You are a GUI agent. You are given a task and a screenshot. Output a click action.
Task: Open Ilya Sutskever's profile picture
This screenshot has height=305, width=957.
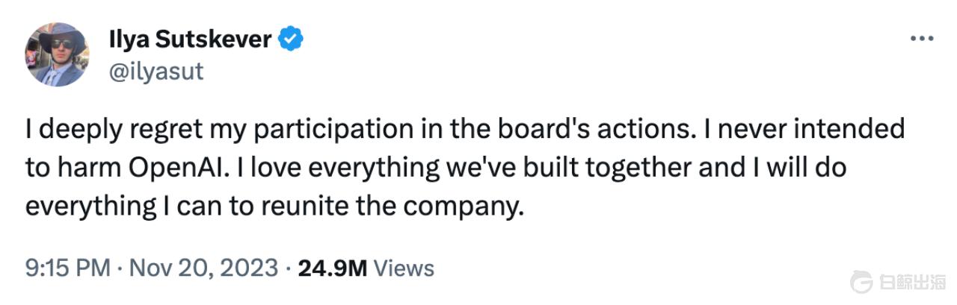58,54
